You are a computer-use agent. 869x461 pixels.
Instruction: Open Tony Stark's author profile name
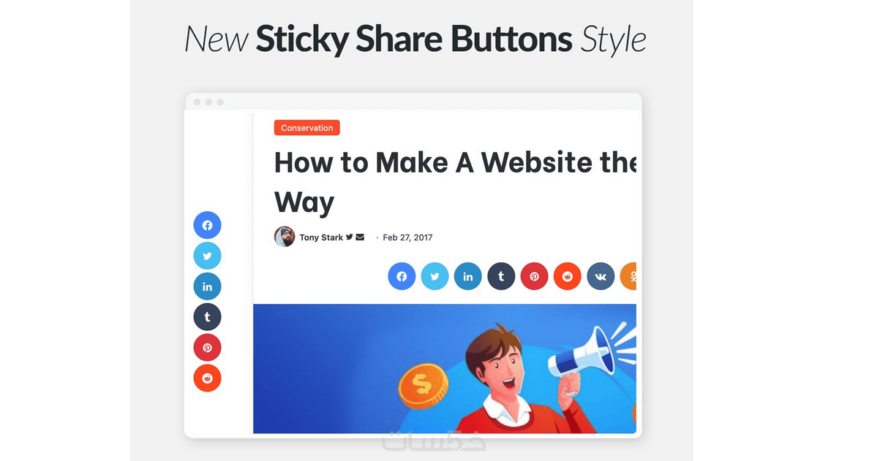coord(321,237)
